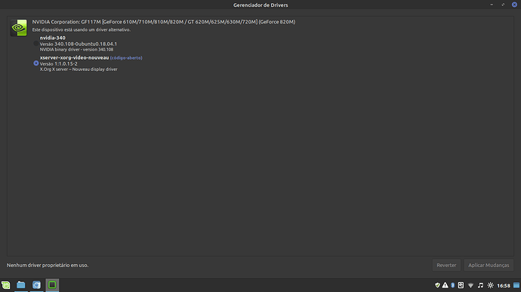Click the brightness sun tray icon

point(491,285)
